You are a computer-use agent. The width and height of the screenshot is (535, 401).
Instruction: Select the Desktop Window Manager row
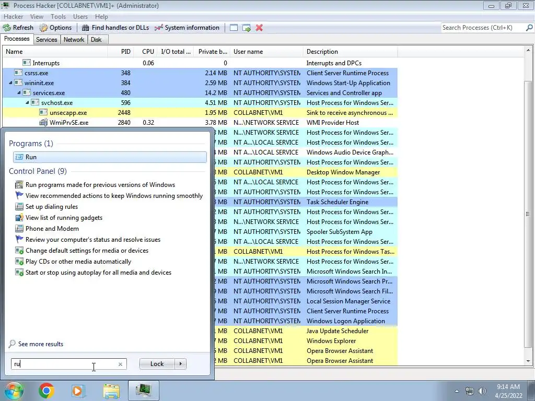pos(306,172)
